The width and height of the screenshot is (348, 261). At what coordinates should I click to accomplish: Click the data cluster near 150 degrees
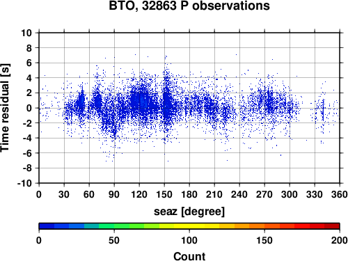coord(166,102)
